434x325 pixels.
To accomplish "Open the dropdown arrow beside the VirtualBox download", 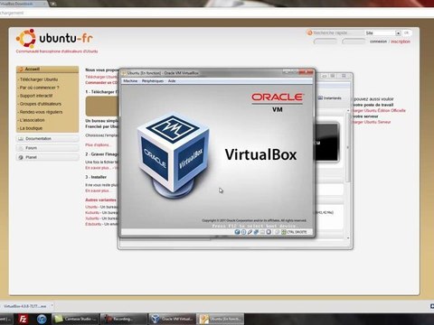I will (x=52, y=306).
